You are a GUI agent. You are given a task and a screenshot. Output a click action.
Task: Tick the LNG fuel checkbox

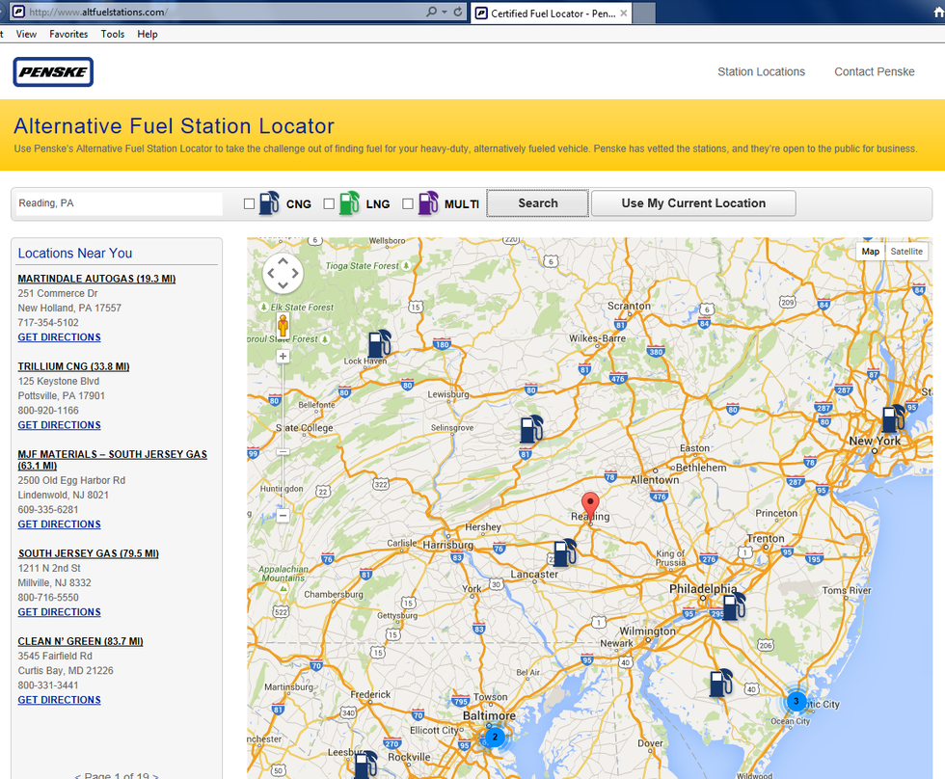pos(329,203)
